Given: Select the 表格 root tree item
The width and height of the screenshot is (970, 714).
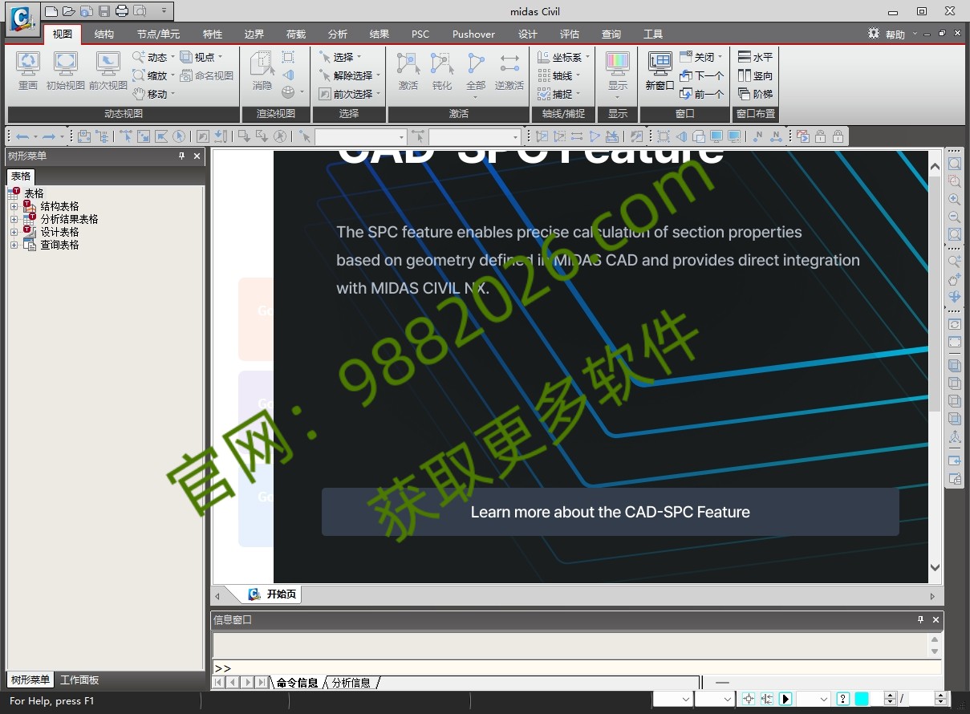Looking at the screenshot, I should (x=34, y=194).
